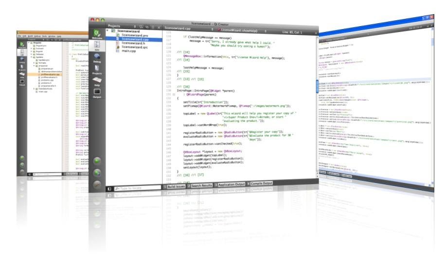Image resolution: width=447 pixels, height=257 pixels.
Task: Click the green Run button in Mac window
Action: click(97, 161)
